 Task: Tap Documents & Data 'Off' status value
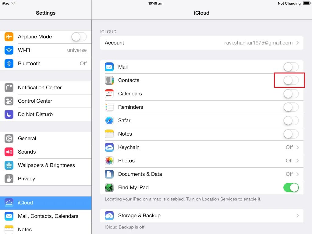pos(289,174)
